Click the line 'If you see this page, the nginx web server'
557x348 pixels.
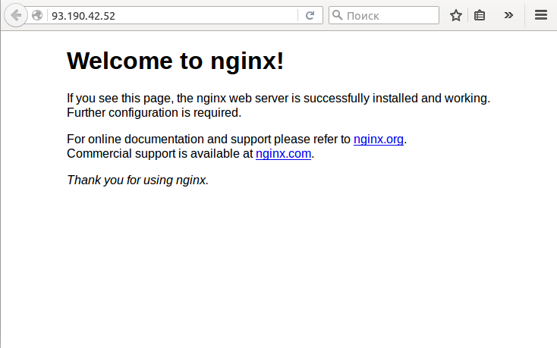278,98
